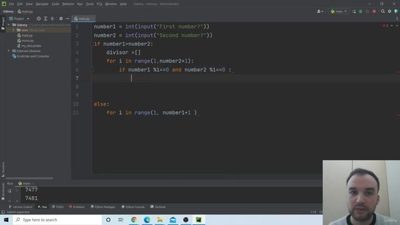Screen dimensions: 400x225
Task: Open Google Chrome from taskbar
Action: coord(134,219)
